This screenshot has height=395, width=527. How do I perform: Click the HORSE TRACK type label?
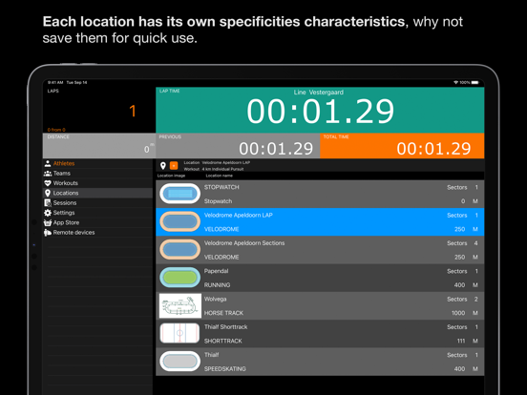(x=223, y=313)
